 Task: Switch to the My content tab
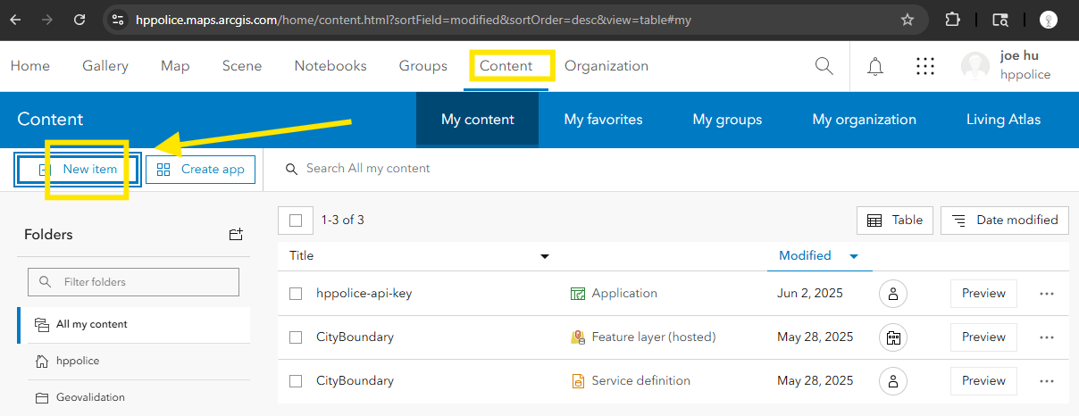[x=478, y=120]
